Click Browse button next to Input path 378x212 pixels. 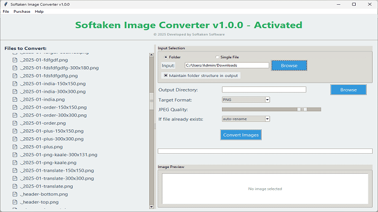(x=289, y=65)
